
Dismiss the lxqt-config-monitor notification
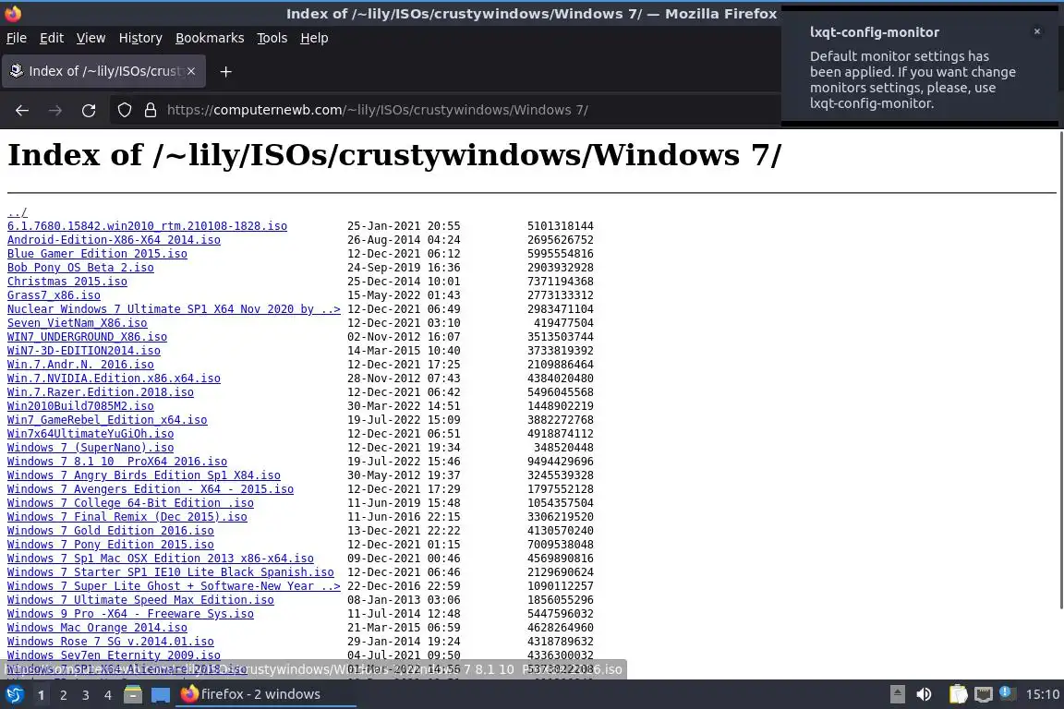(1037, 31)
